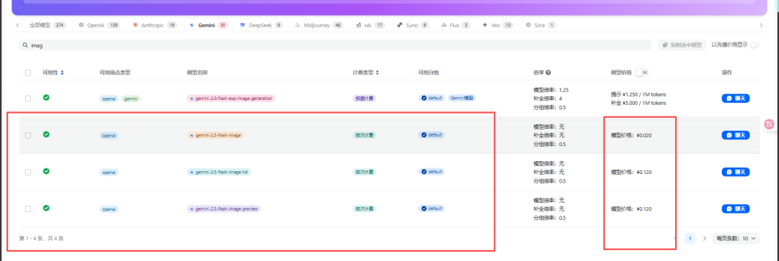
Task: Sort by the 计费类型 column arrows
Action: coord(377,73)
